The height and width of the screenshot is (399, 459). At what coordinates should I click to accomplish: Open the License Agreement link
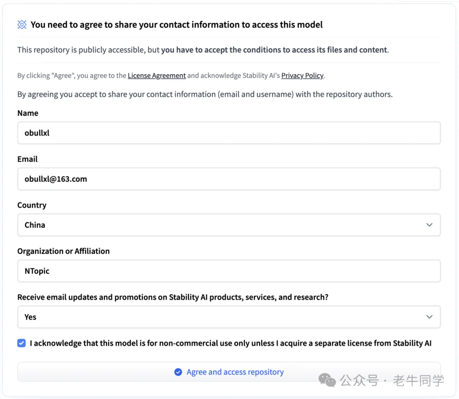click(156, 76)
